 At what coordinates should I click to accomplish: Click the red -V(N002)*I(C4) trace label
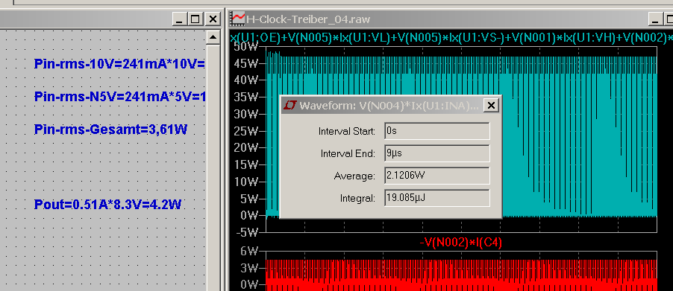(x=460, y=243)
